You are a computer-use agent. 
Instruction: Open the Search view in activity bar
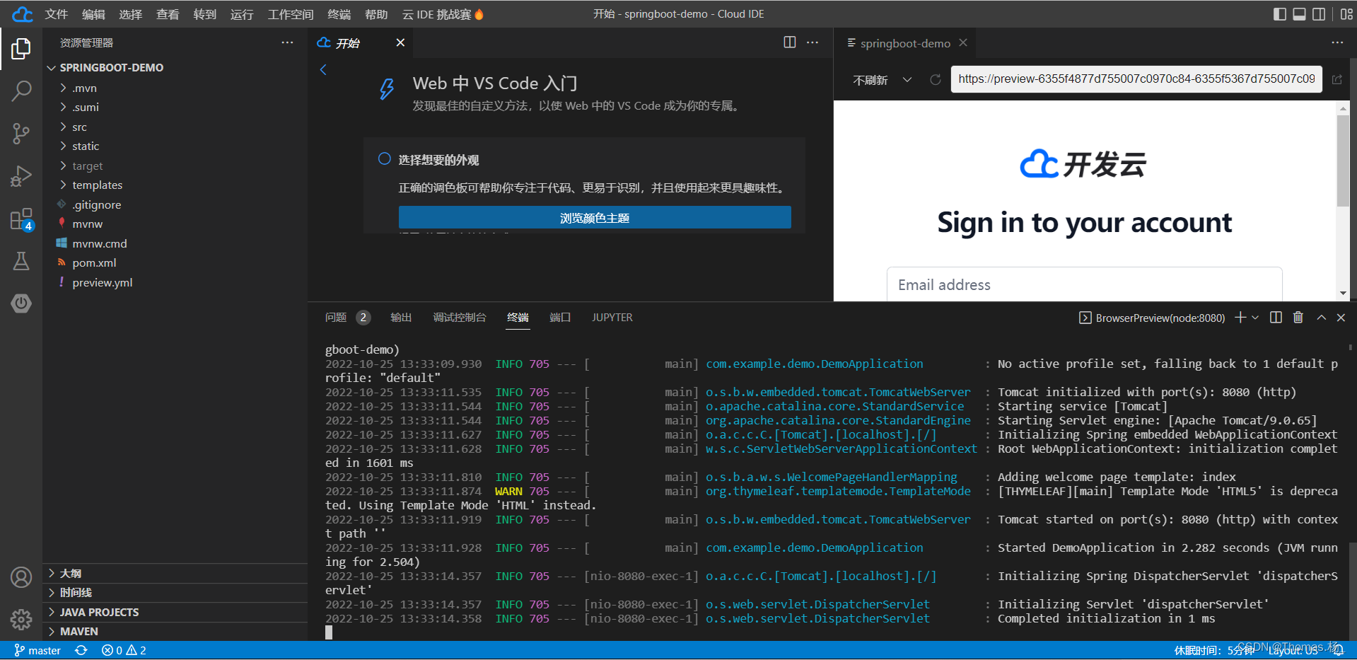click(x=21, y=91)
